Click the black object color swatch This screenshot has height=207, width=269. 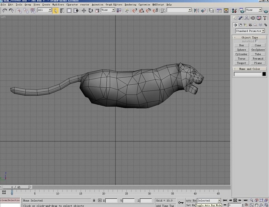(264, 74)
